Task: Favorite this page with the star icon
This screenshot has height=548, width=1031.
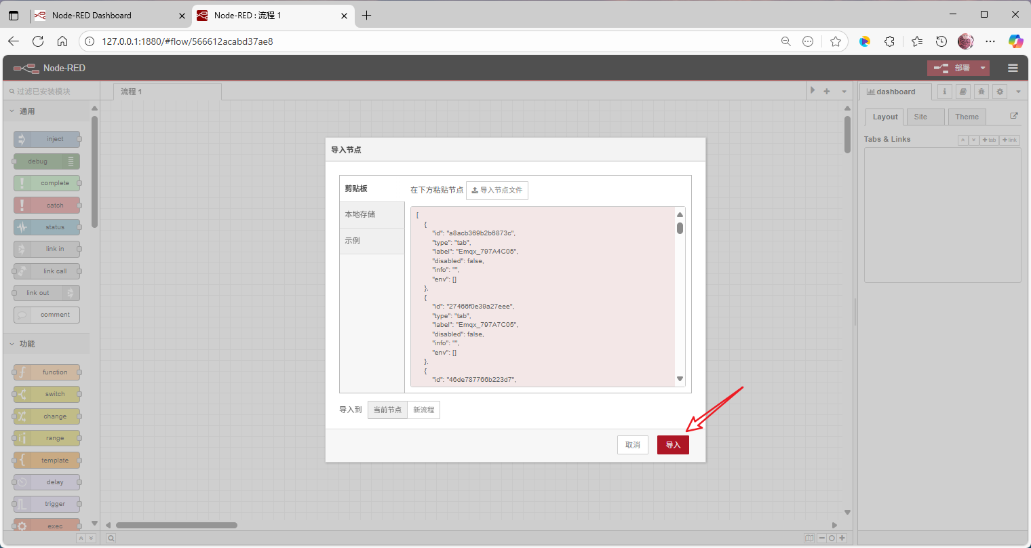Action: pyautogui.click(x=836, y=41)
